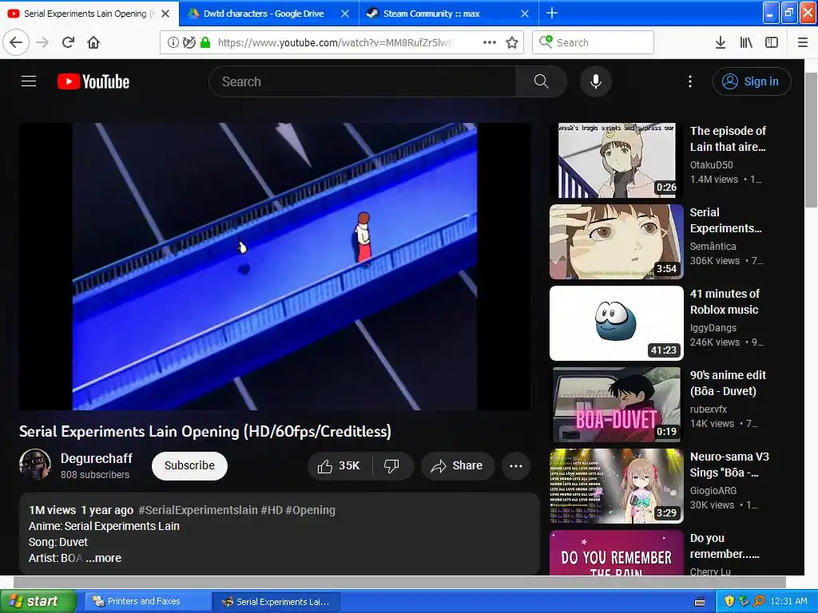This screenshot has height=613, width=818.
Task: Open the browser library icon
Action: click(x=746, y=42)
